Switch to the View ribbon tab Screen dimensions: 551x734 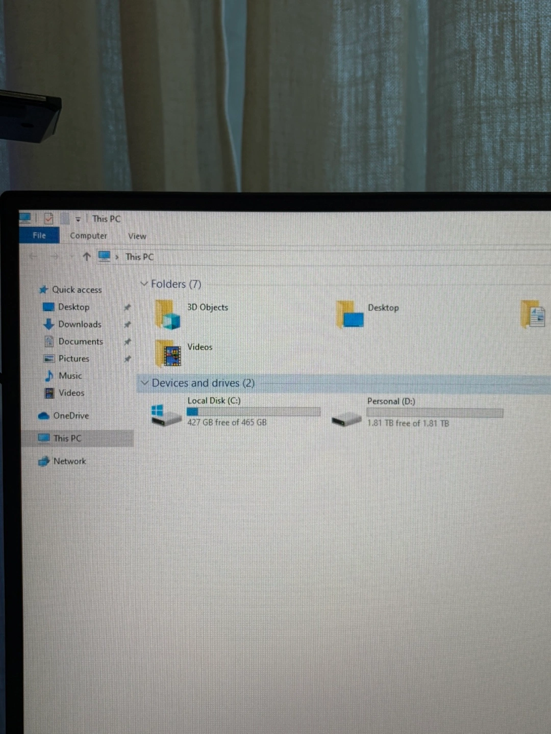point(137,237)
